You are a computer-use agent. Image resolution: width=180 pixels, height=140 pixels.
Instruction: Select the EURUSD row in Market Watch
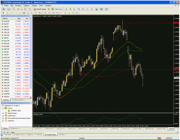click(x=15, y=21)
